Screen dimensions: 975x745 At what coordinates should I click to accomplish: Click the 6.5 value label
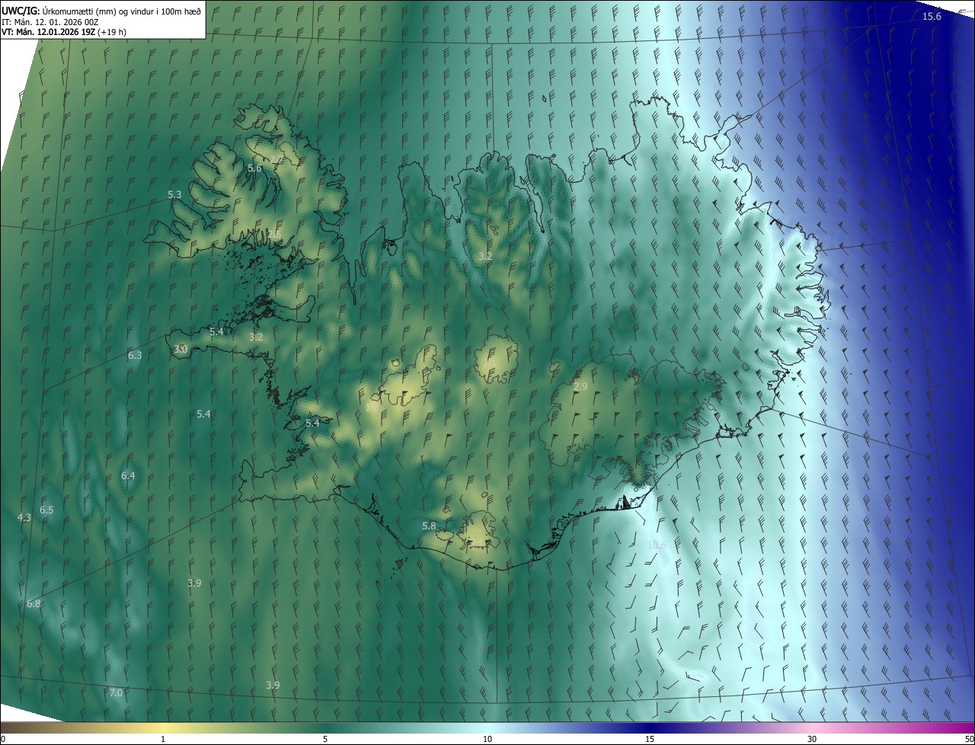tap(46, 510)
